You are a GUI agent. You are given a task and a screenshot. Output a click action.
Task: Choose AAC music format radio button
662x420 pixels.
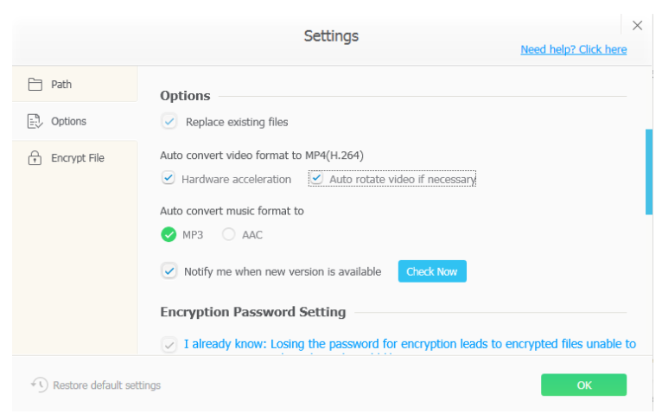pyautogui.click(x=228, y=234)
